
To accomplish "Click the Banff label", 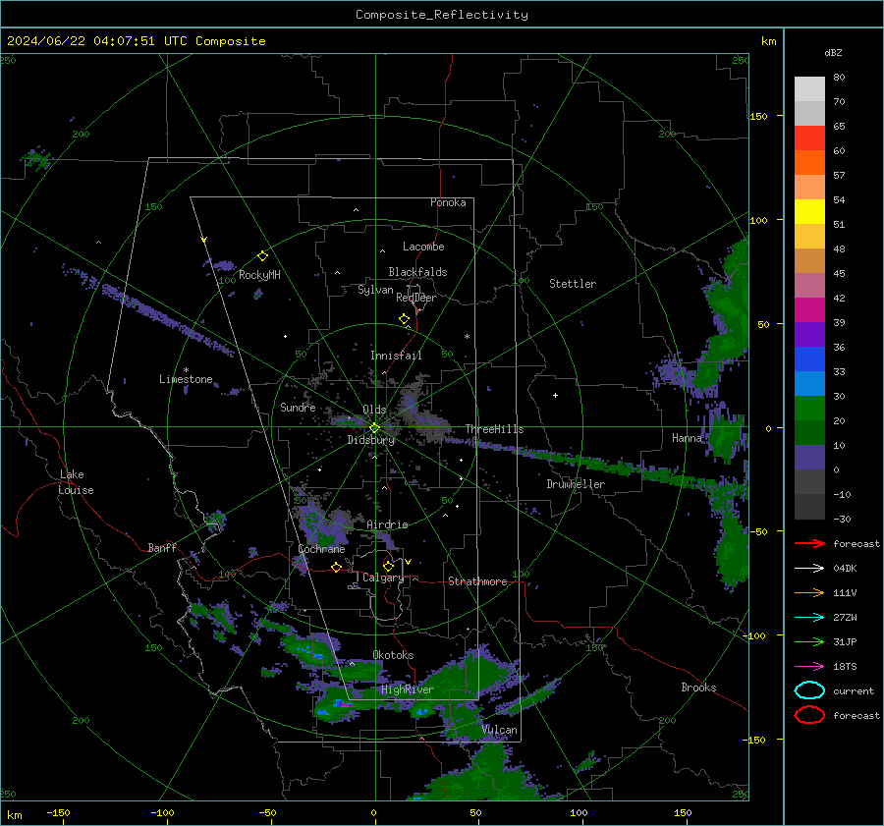I will click(x=162, y=547).
